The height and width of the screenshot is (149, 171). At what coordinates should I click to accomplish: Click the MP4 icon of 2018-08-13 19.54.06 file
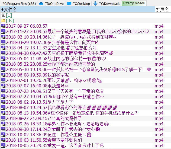tap(3, 113)
